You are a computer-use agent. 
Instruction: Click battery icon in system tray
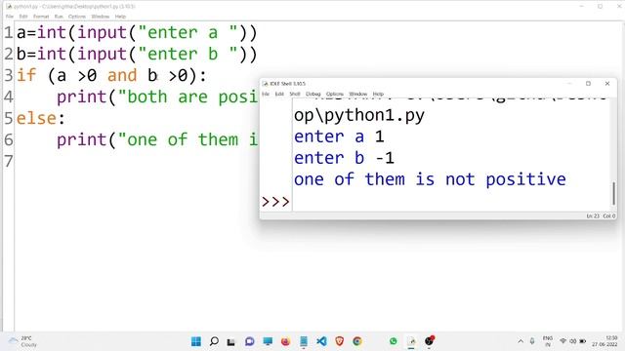click(582, 341)
